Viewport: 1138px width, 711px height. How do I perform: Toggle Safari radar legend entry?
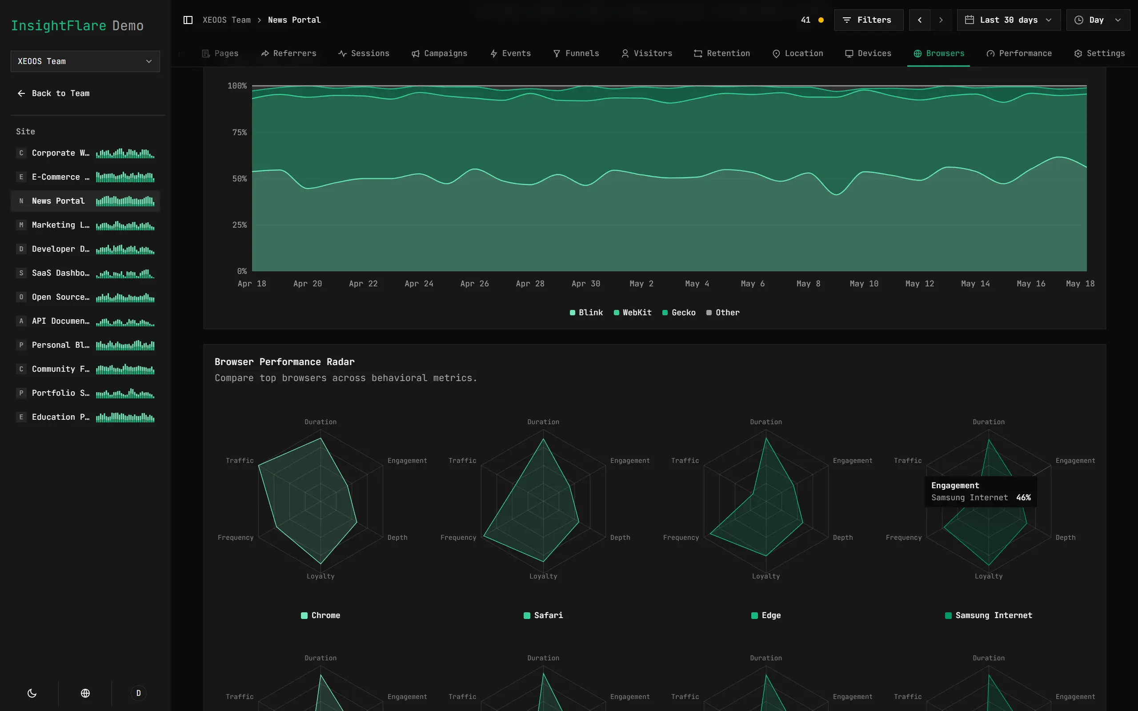[543, 615]
